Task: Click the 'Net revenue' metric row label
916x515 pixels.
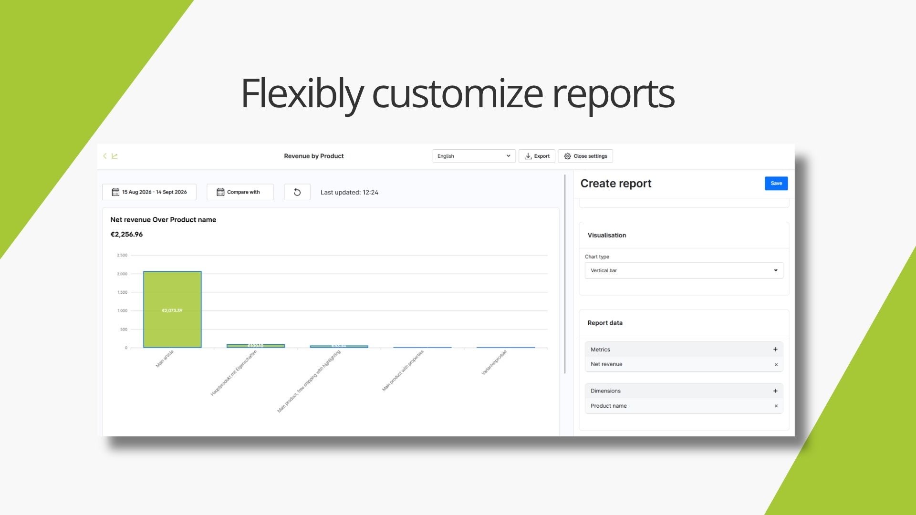Action: point(606,364)
